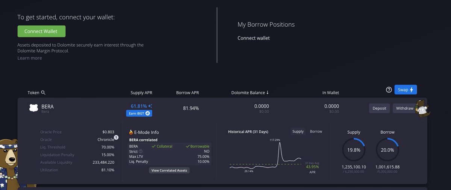
Task: Click the Liq. Threshold 70.00% value
Action: (108, 147)
